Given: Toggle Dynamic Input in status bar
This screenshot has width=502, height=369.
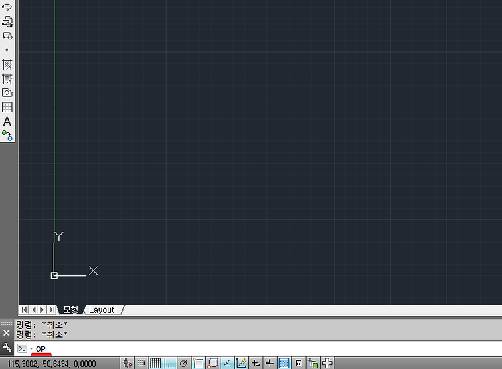Looking at the screenshot, I should click(256, 363).
